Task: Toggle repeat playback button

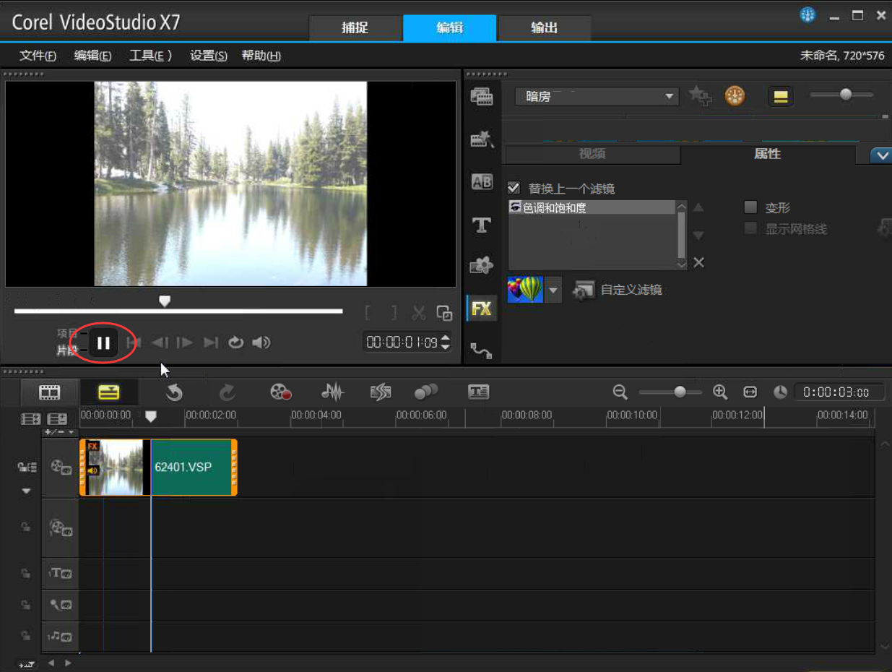Action: 236,343
